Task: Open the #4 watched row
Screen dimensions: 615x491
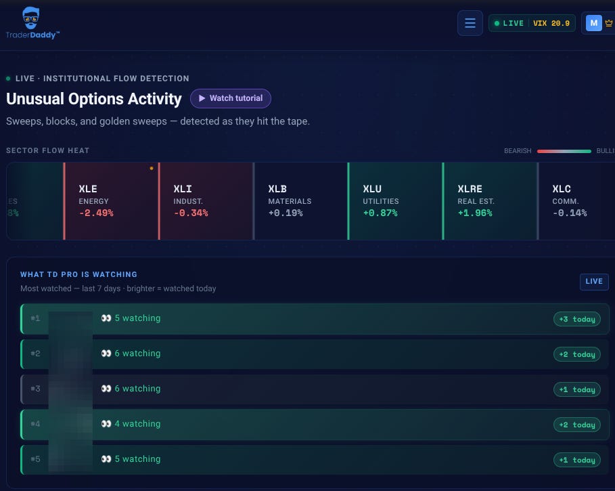Action: (x=315, y=424)
